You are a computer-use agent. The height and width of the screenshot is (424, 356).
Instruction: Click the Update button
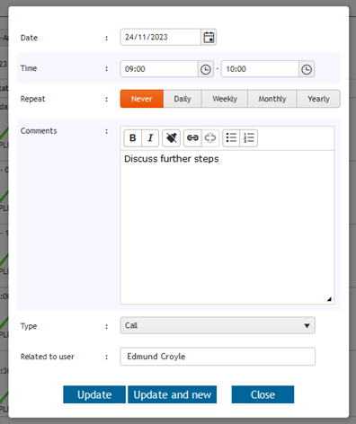tap(94, 394)
